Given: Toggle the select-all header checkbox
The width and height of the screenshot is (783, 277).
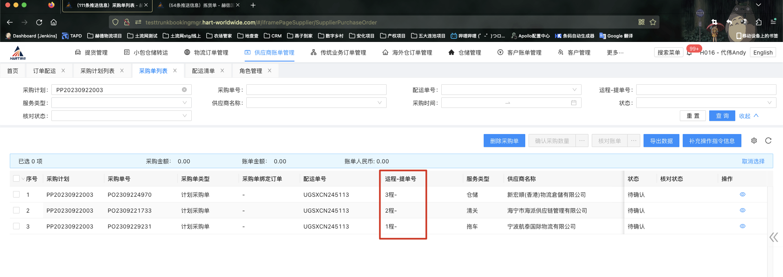Looking at the screenshot, I should pos(16,179).
